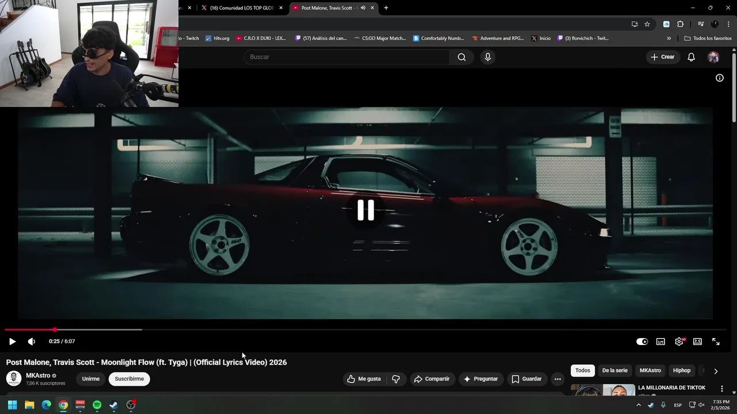Open the MKAstro channel name link
737x414 pixels.
[38, 375]
